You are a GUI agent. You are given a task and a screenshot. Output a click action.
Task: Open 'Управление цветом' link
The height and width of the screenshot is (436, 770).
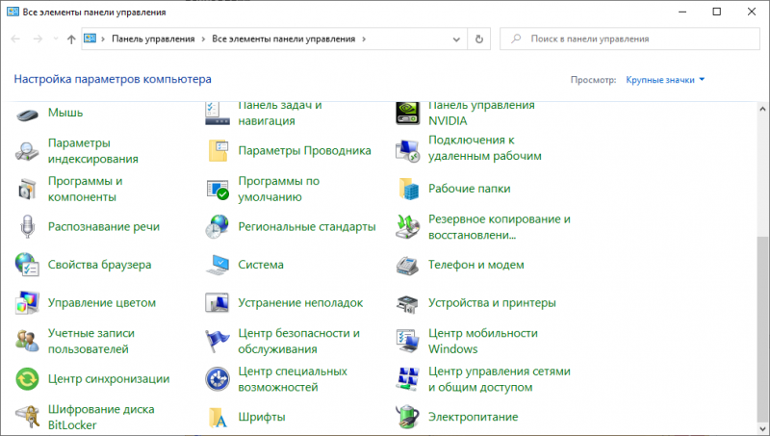[x=102, y=303]
